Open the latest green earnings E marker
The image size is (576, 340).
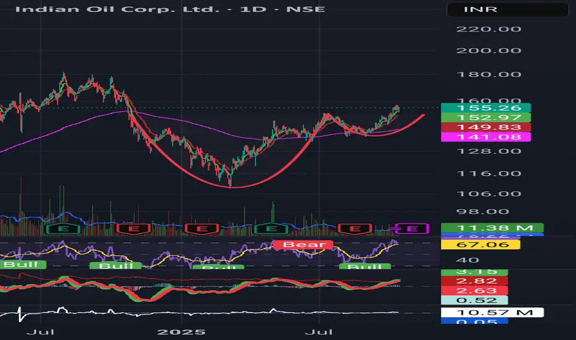pyautogui.click(x=271, y=229)
